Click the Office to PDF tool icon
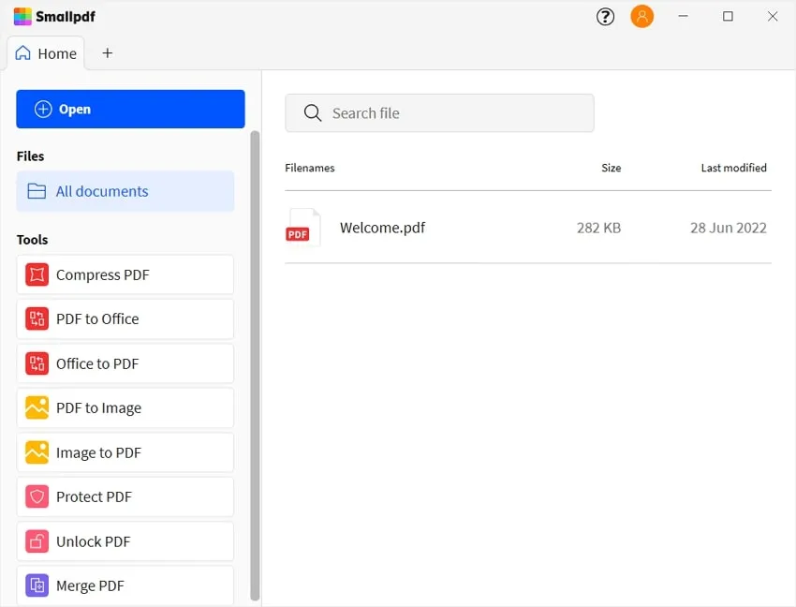The image size is (796, 607). 37,363
